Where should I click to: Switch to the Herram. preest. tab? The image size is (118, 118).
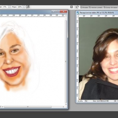(97, 7)
